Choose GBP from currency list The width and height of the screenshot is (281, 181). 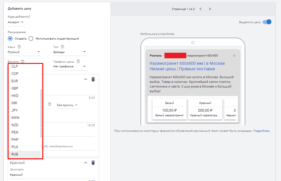click(x=25, y=88)
